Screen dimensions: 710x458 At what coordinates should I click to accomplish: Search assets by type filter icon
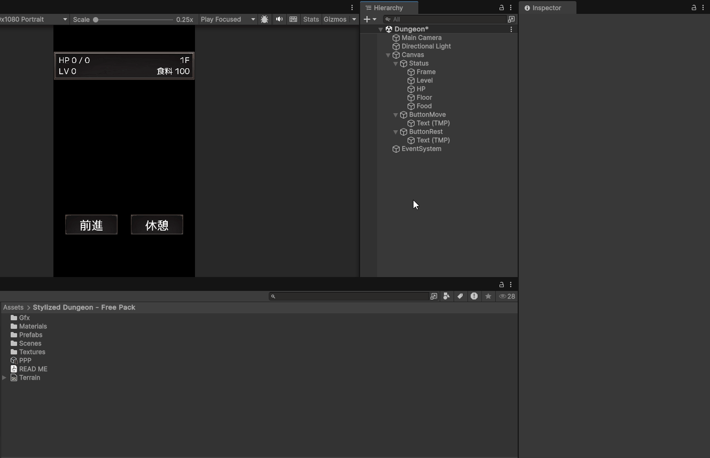(446, 296)
